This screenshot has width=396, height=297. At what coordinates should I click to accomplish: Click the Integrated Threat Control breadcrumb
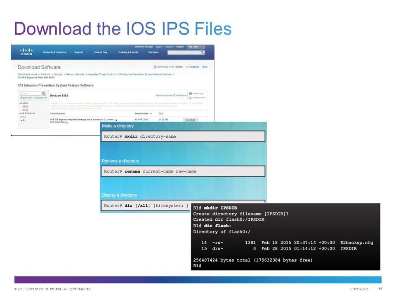coord(101,75)
